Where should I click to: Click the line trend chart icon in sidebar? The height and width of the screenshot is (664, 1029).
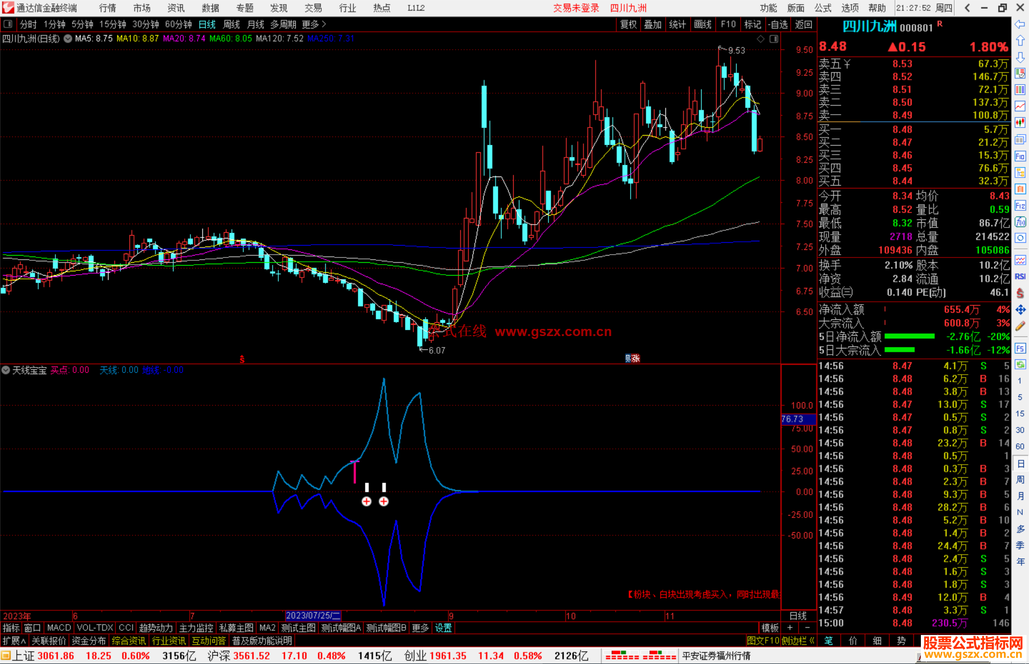(1020, 106)
